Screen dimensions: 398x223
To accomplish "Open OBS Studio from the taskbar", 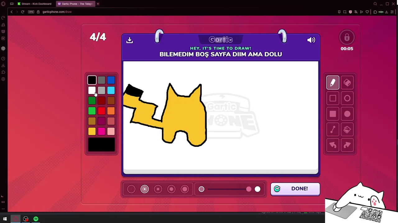I will tap(26, 219).
